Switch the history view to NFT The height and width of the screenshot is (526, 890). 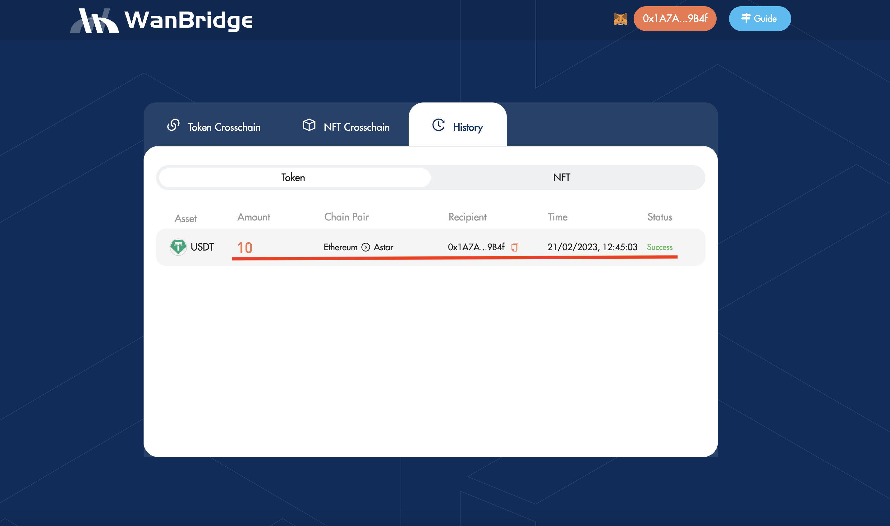tap(561, 178)
